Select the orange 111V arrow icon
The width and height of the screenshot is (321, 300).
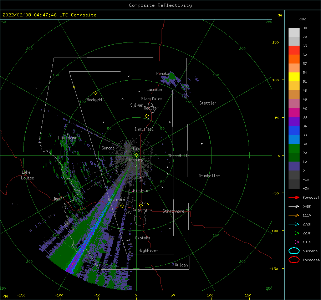pos(294,215)
